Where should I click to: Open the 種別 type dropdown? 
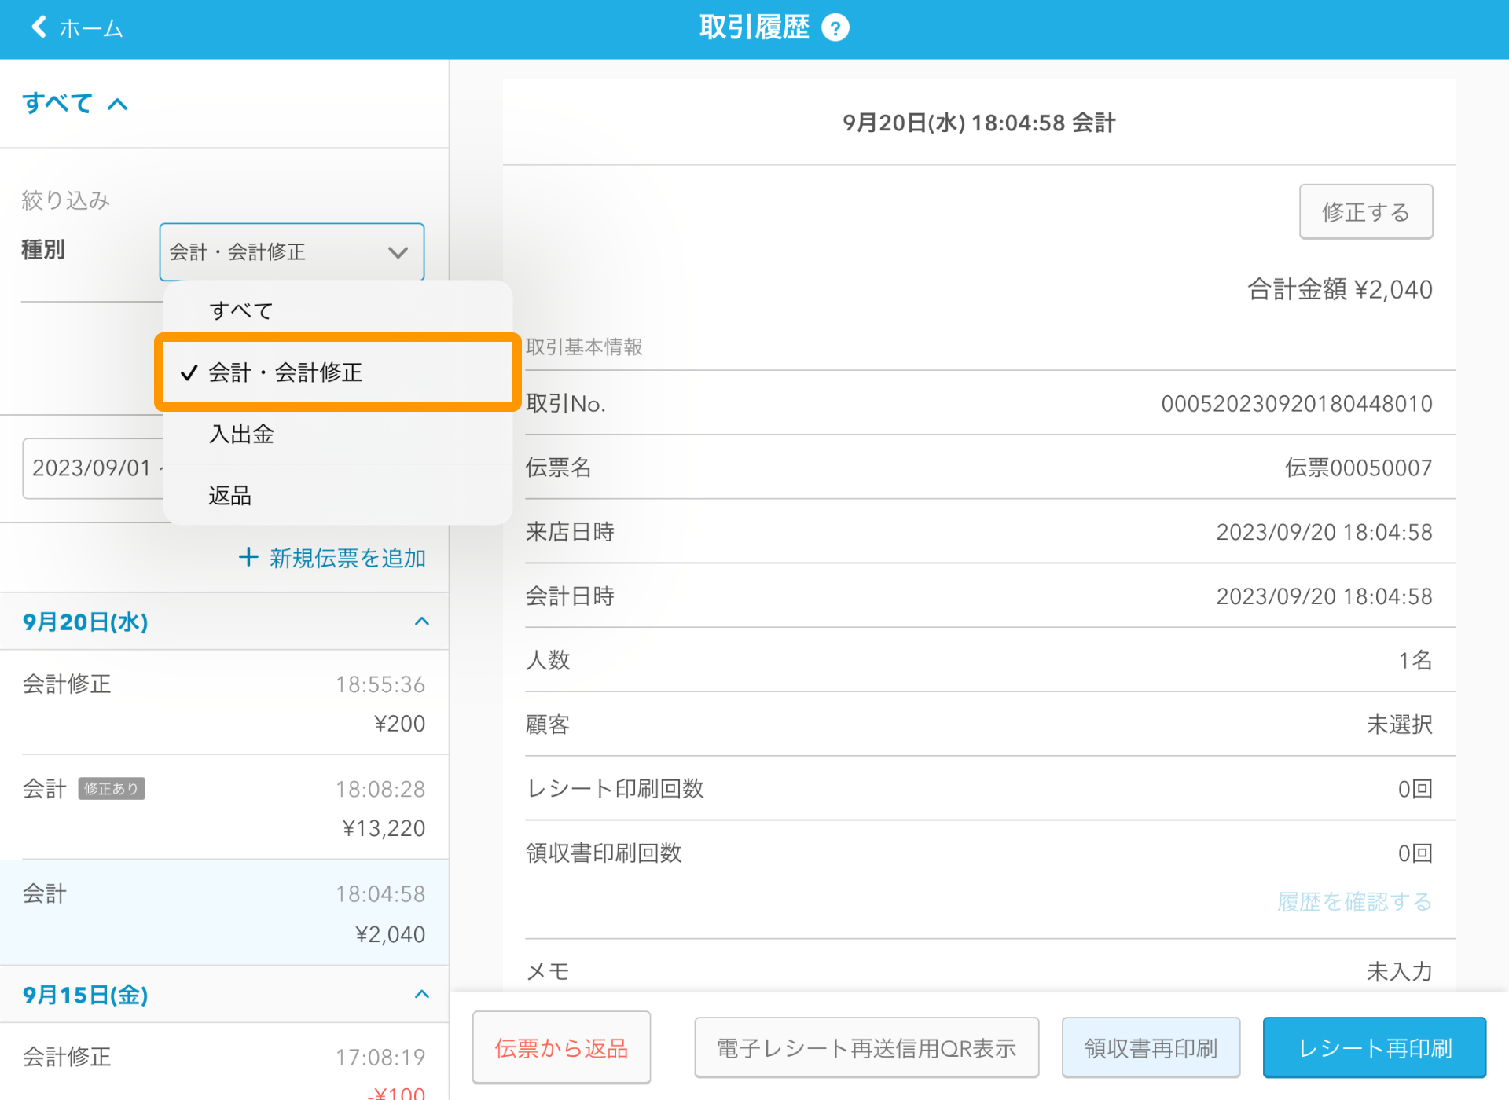[x=292, y=252]
